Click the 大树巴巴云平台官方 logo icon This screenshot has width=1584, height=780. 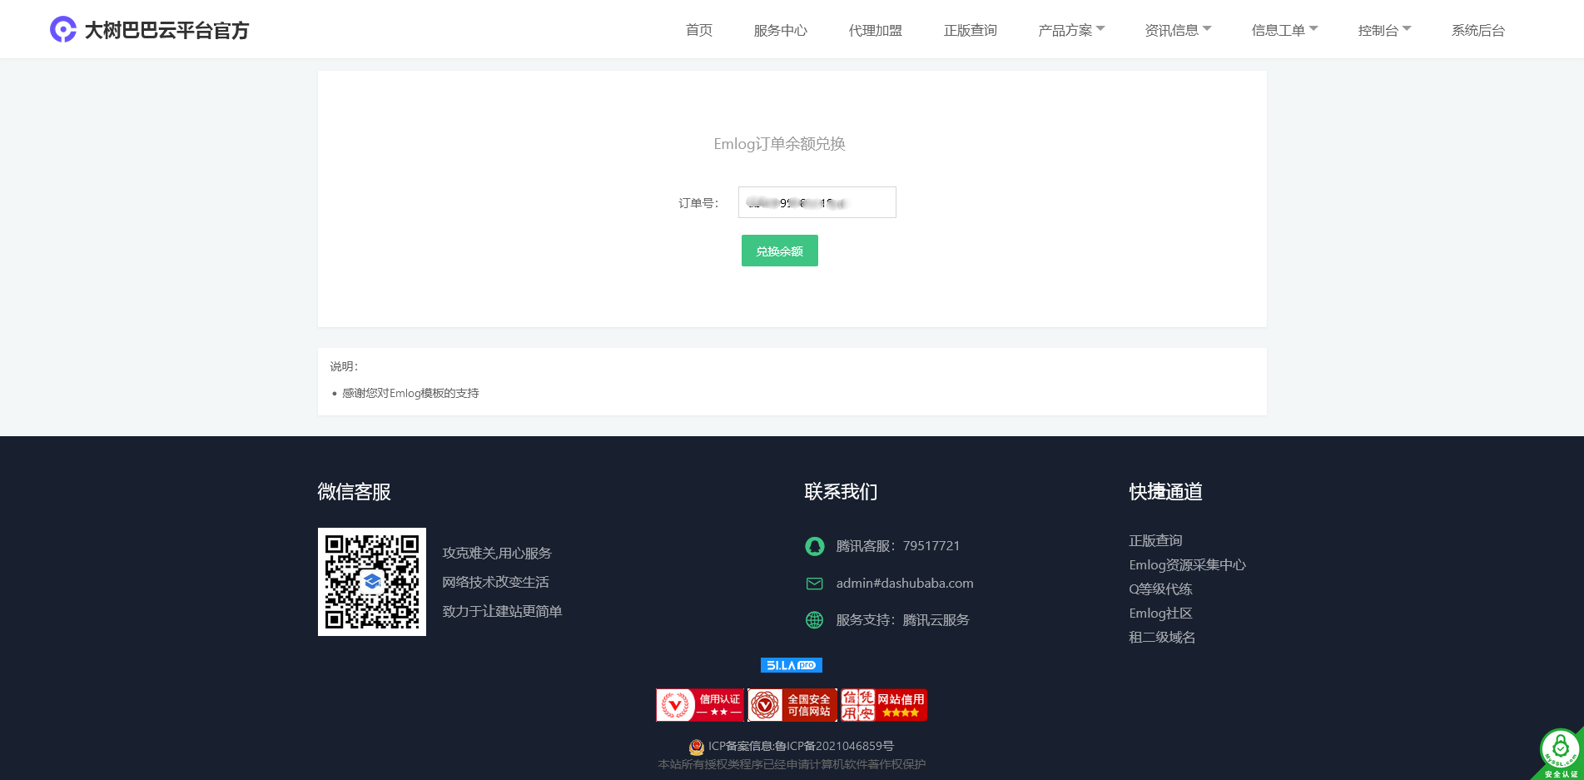(x=63, y=30)
